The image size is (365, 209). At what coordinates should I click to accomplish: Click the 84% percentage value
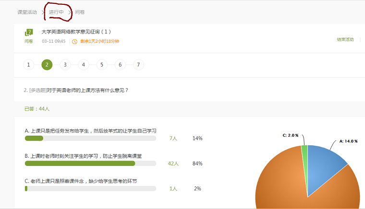197,163
